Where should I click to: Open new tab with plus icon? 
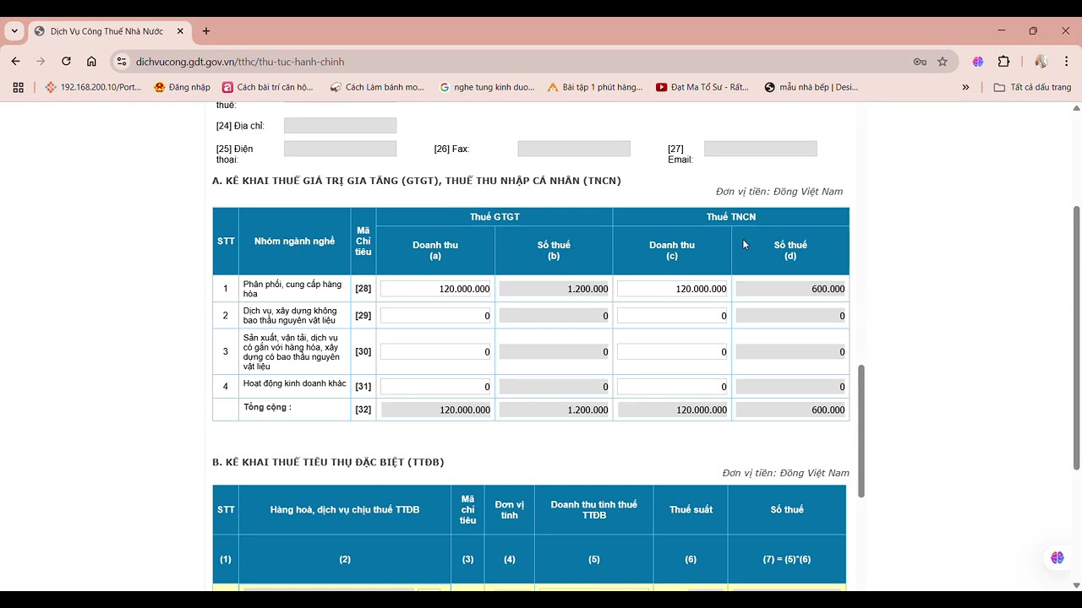(206, 31)
